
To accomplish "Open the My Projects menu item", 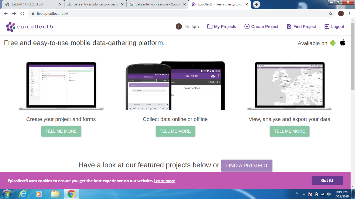I will pos(222,26).
